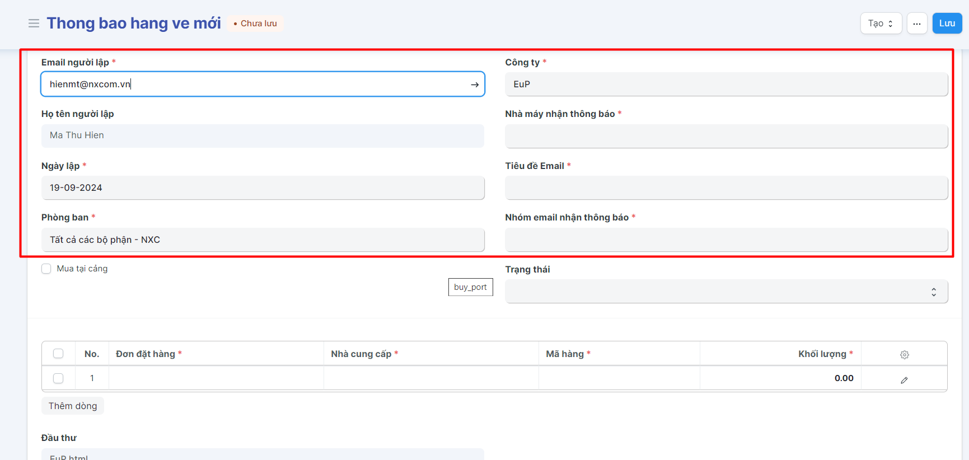
Task: Tick the Mua tại cảng checkbox
Action: tap(46, 269)
